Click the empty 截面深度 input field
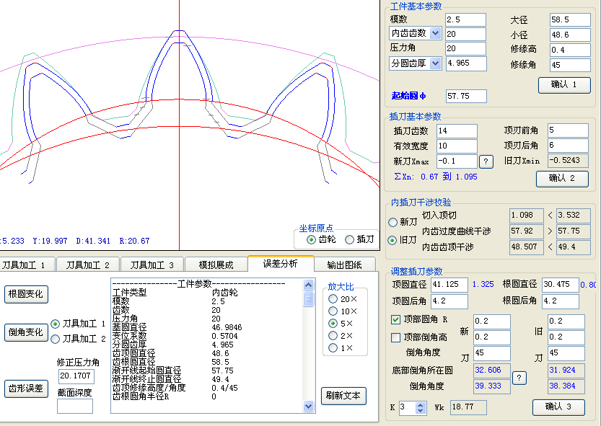Viewport: 601px width, 426px height. 75,406
